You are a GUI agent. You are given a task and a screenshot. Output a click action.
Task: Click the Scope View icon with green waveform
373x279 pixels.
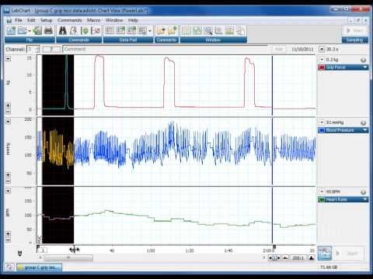point(197,31)
